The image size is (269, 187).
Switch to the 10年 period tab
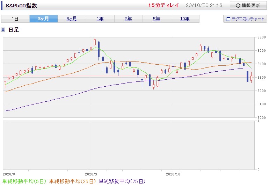[x=185, y=19]
